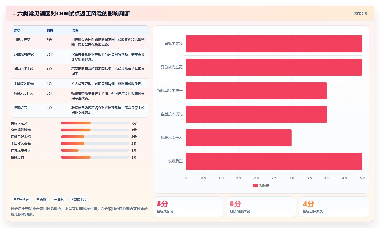
Task: Click the description starting 误合并会影响客户服务
Action: coord(108,57)
